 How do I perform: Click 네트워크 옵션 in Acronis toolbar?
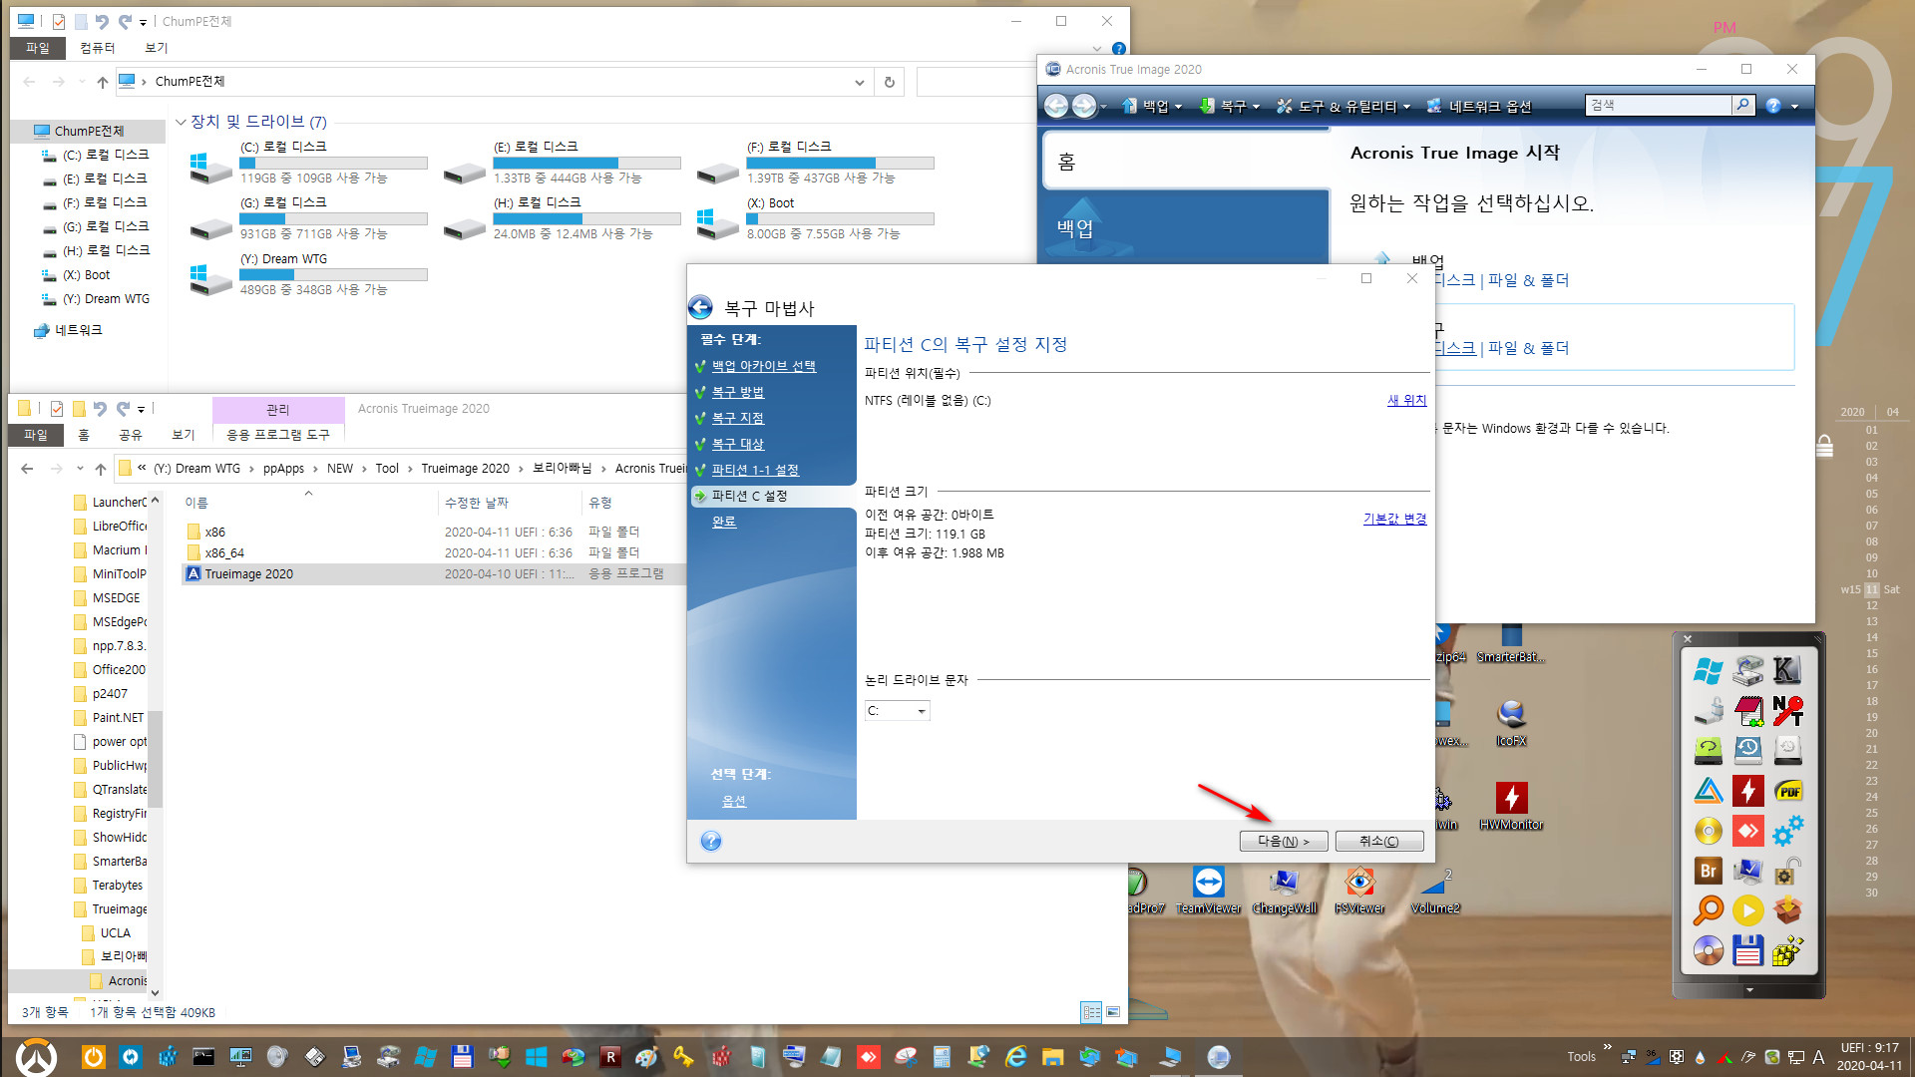pyautogui.click(x=1479, y=106)
